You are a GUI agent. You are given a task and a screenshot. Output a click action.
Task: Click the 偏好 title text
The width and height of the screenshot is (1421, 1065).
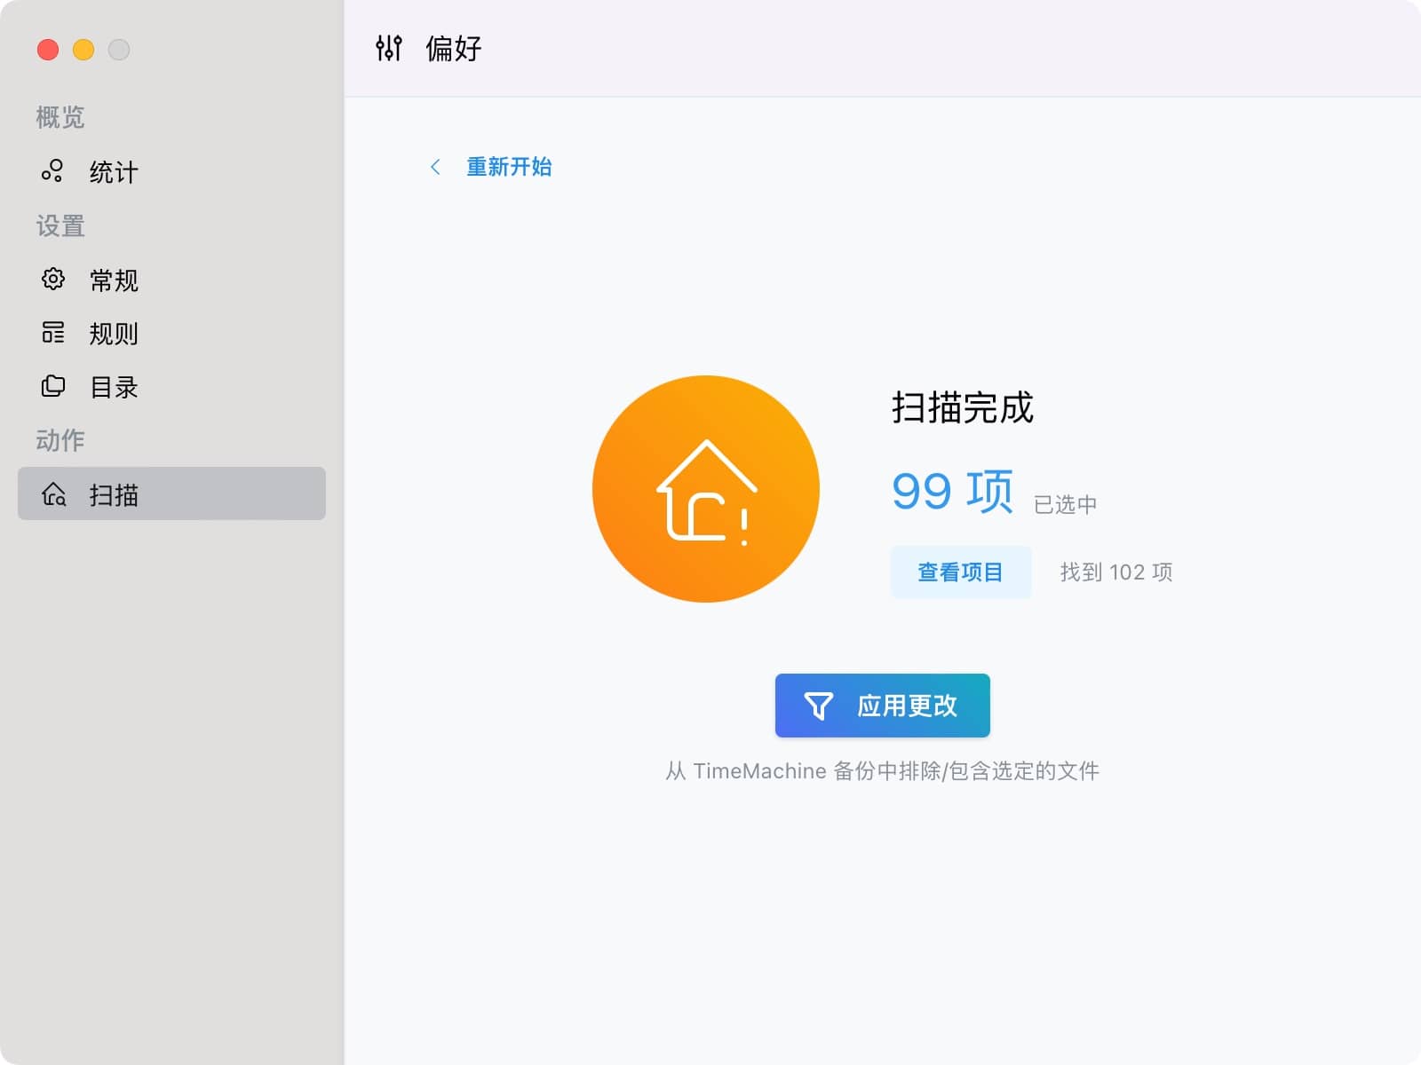tap(454, 48)
